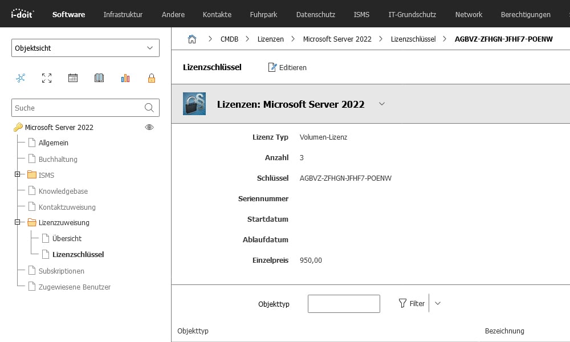Click the license object padlock thumbnail
The width and height of the screenshot is (570, 342).
click(194, 104)
